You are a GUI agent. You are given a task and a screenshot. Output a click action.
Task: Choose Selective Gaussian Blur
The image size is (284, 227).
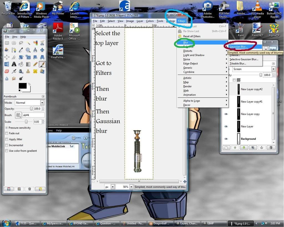tap(245, 59)
